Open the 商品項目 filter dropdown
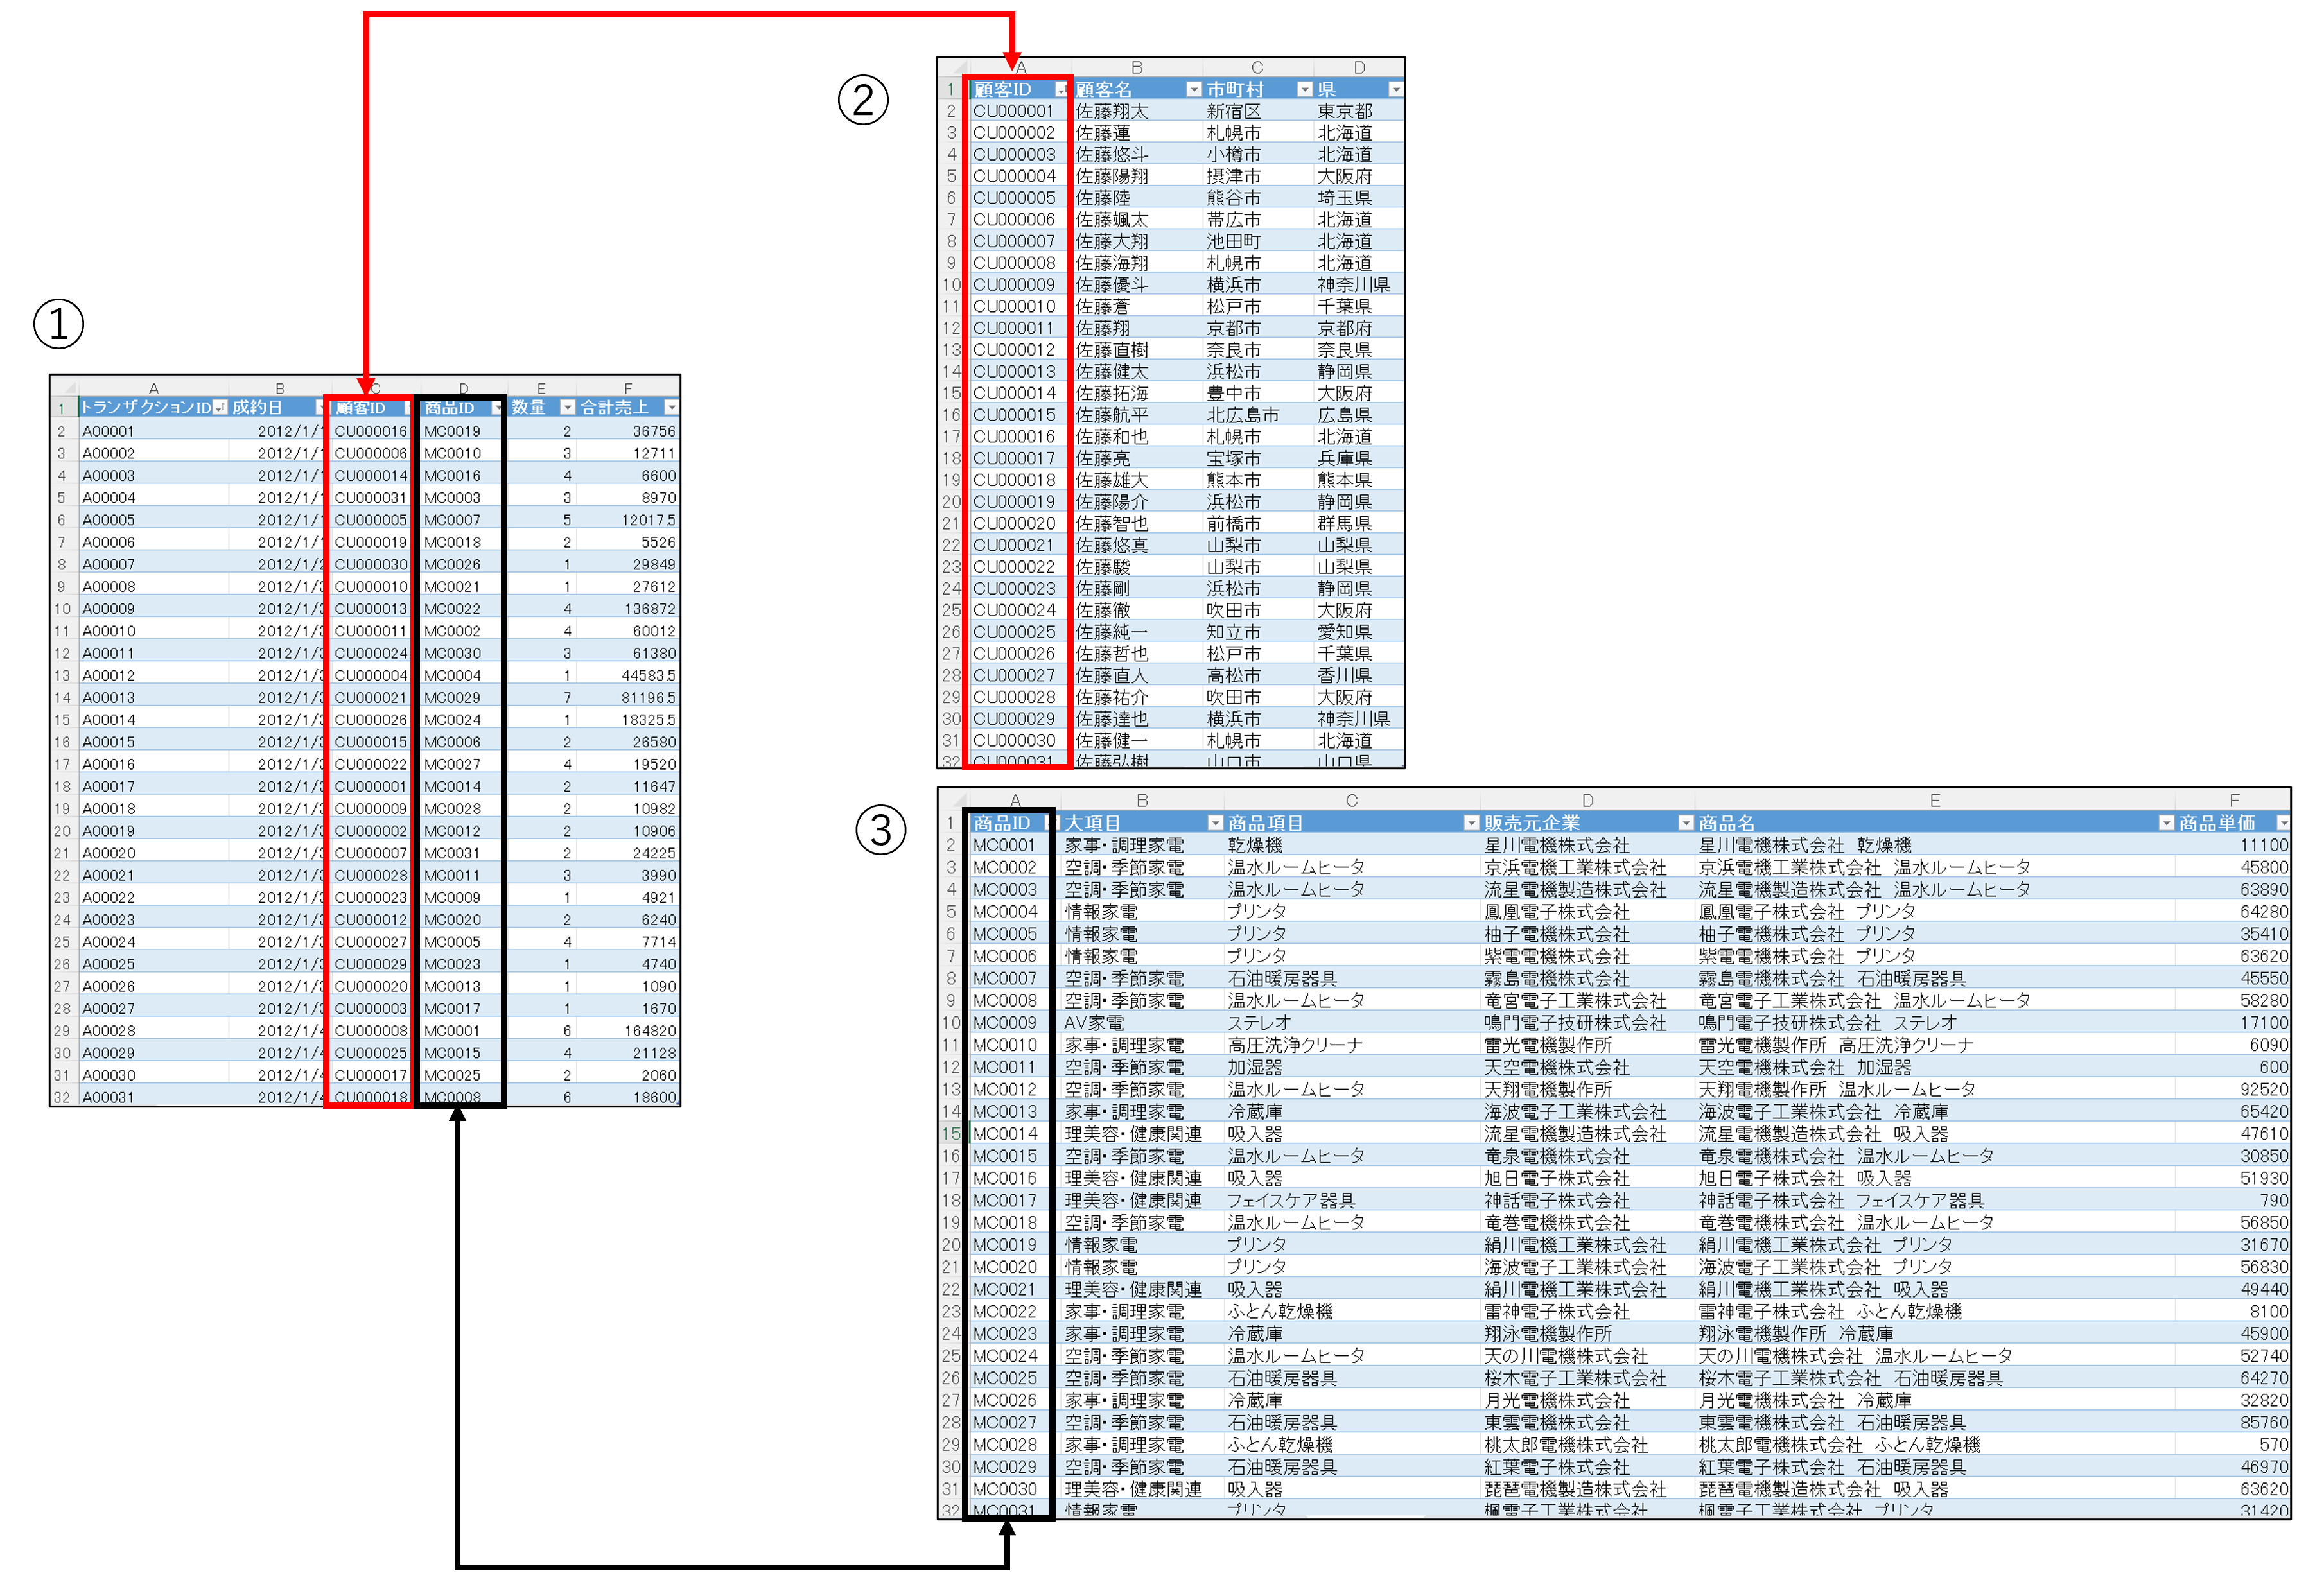This screenshot has height=1589, width=2324. pos(1471,823)
